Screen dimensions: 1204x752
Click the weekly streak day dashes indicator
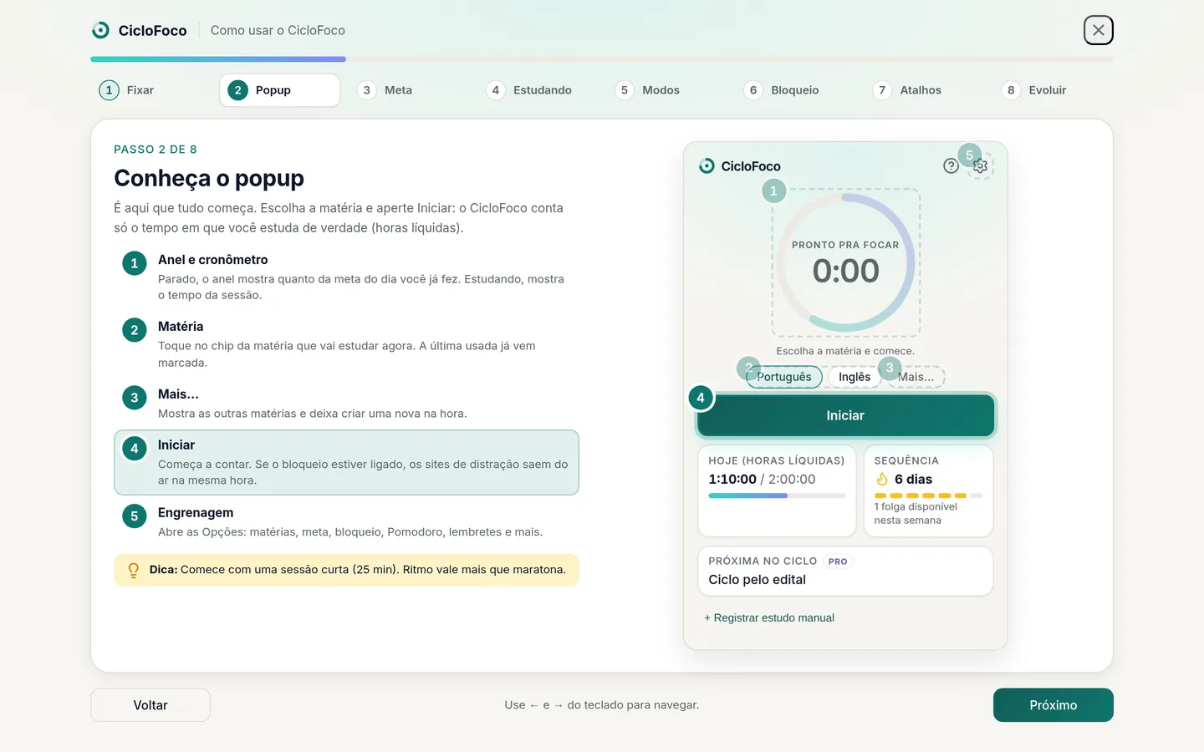pyautogui.click(x=928, y=495)
